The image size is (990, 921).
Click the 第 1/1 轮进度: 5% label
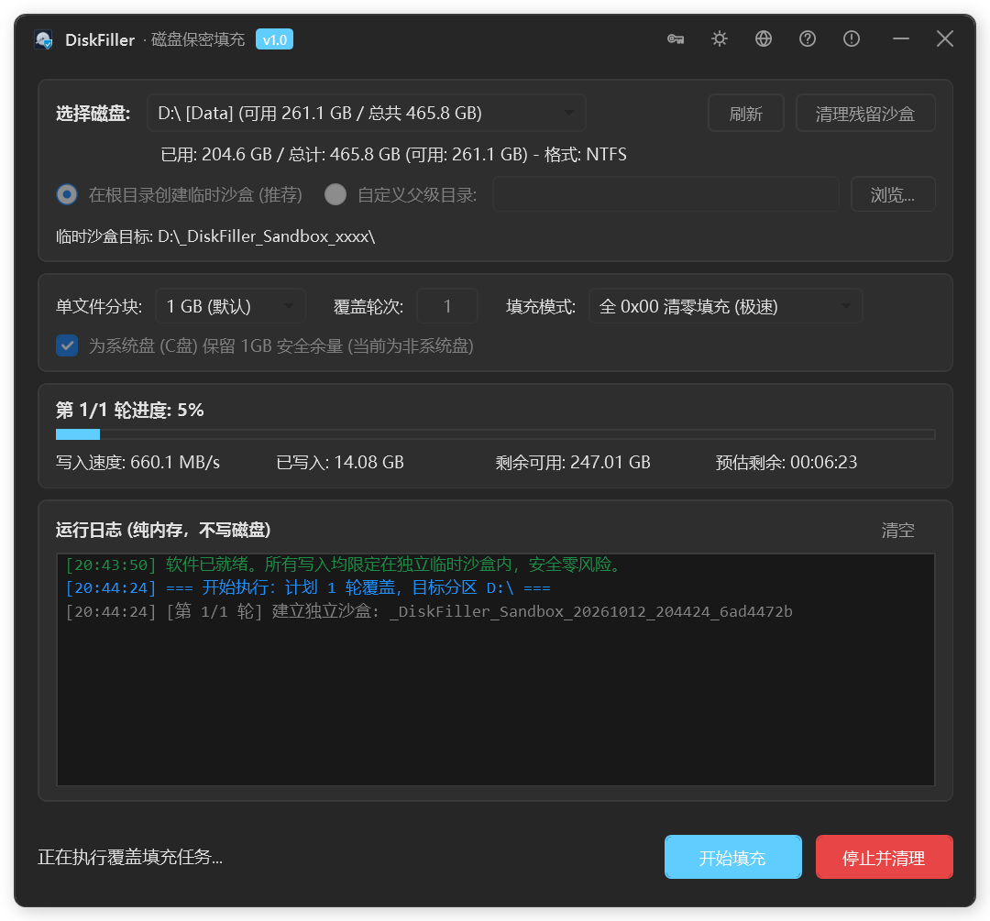129,411
